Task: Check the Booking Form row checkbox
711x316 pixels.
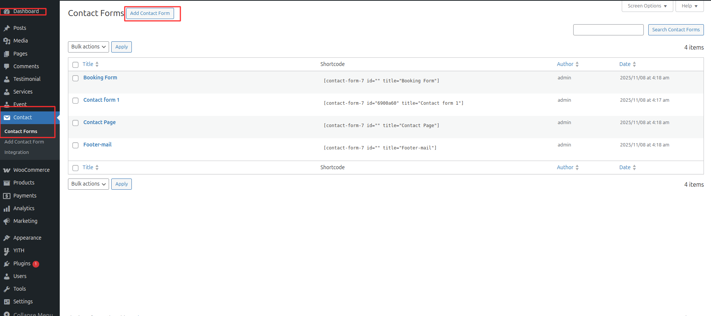Action: click(75, 78)
